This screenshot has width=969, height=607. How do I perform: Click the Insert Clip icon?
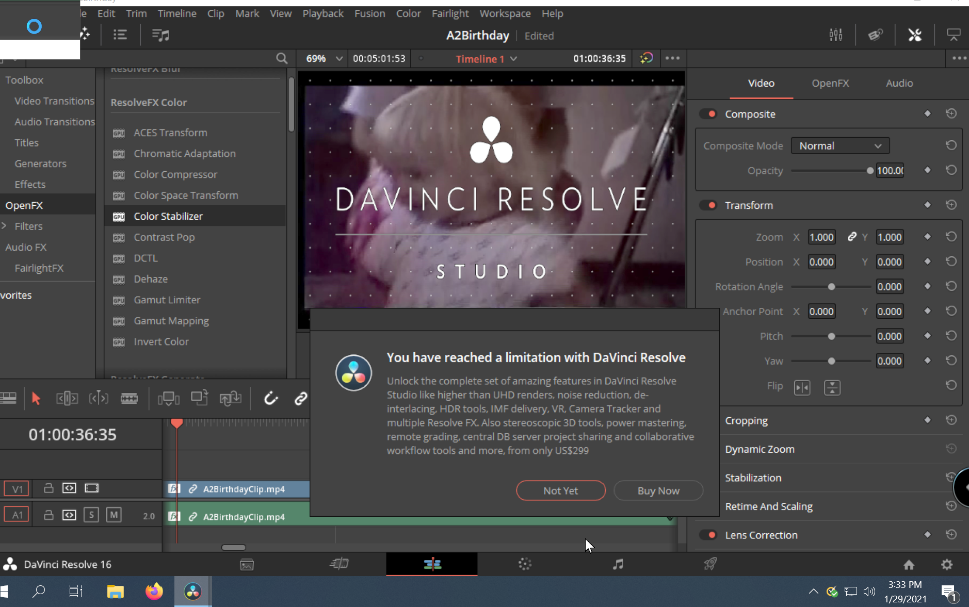168,398
